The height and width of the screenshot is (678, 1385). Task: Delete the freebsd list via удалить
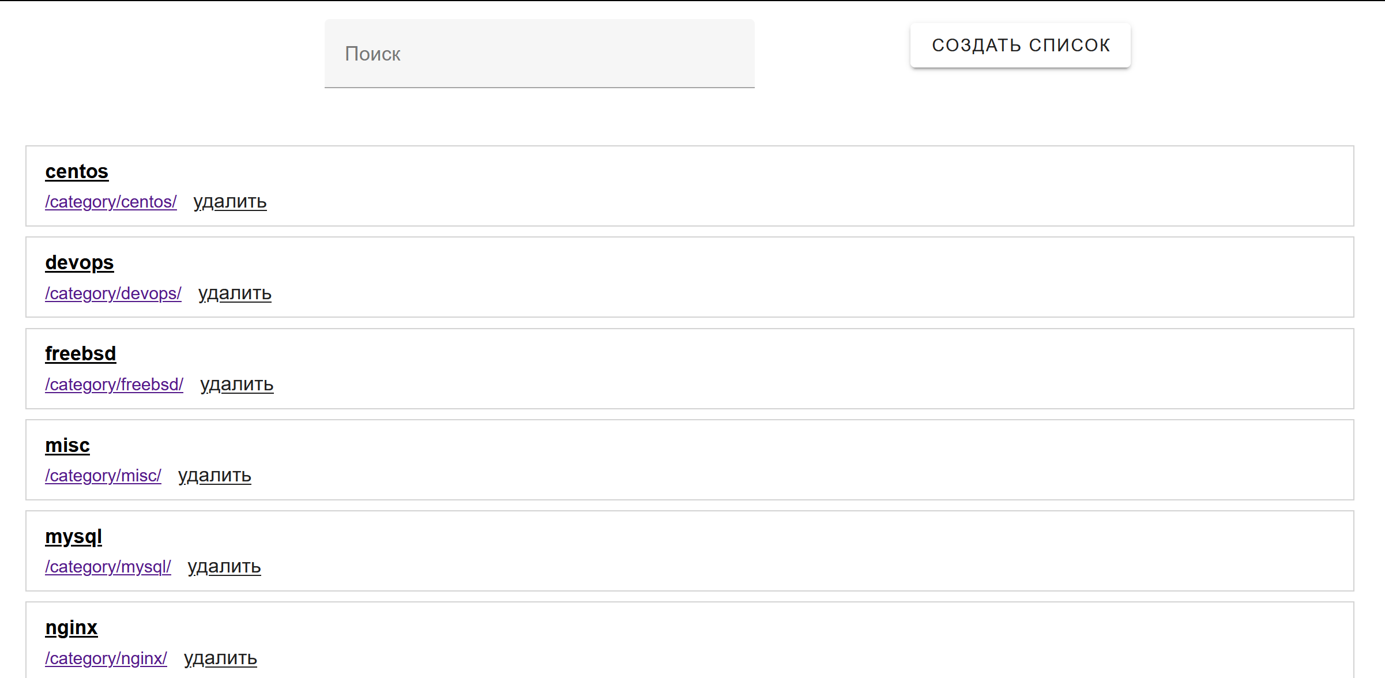click(x=237, y=385)
